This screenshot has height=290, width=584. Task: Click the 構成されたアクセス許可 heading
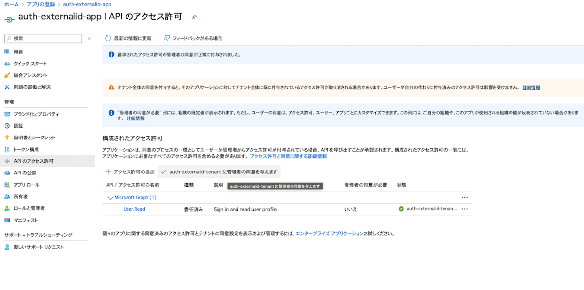click(x=132, y=138)
